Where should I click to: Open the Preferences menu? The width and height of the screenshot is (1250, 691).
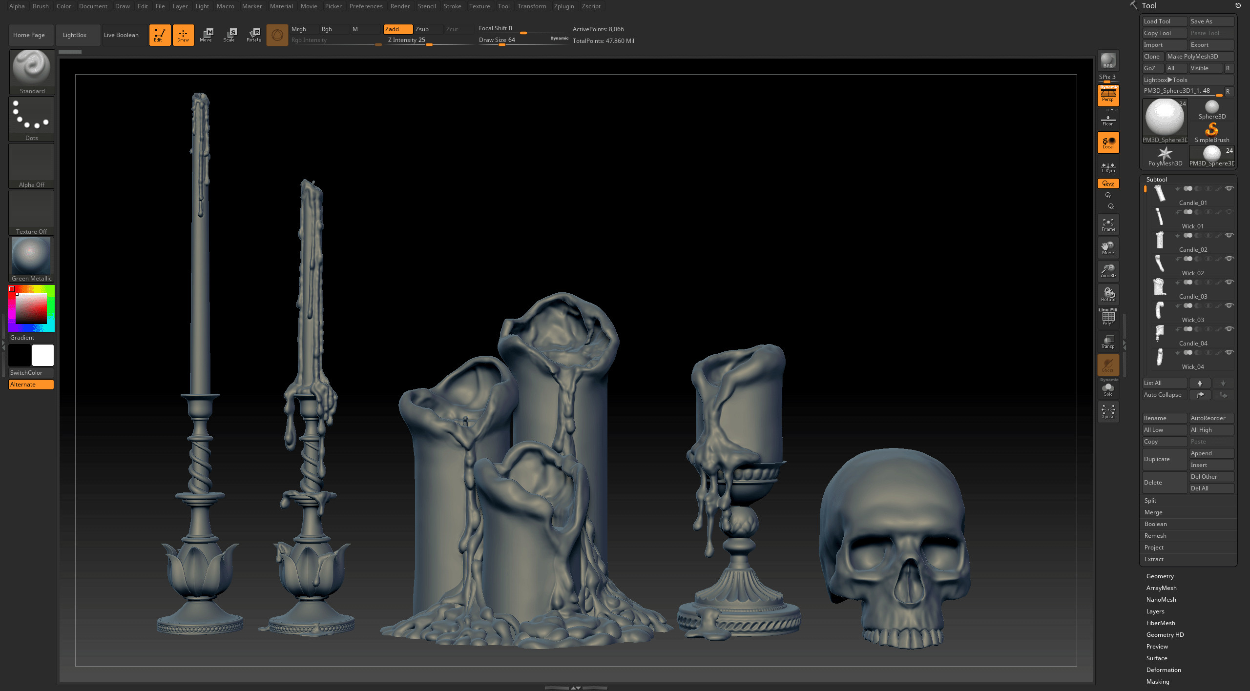tap(366, 6)
